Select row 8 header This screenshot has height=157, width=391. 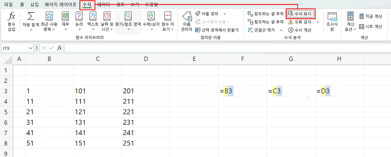click(x=6, y=143)
